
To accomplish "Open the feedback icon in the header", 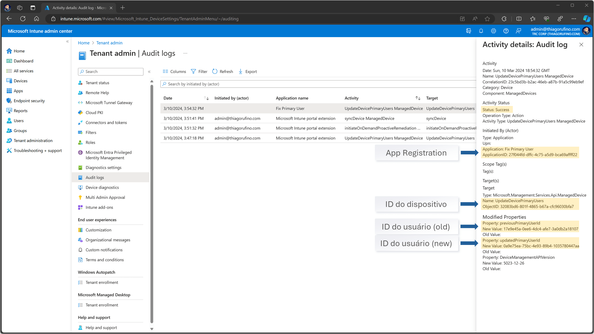I will 518,31.
